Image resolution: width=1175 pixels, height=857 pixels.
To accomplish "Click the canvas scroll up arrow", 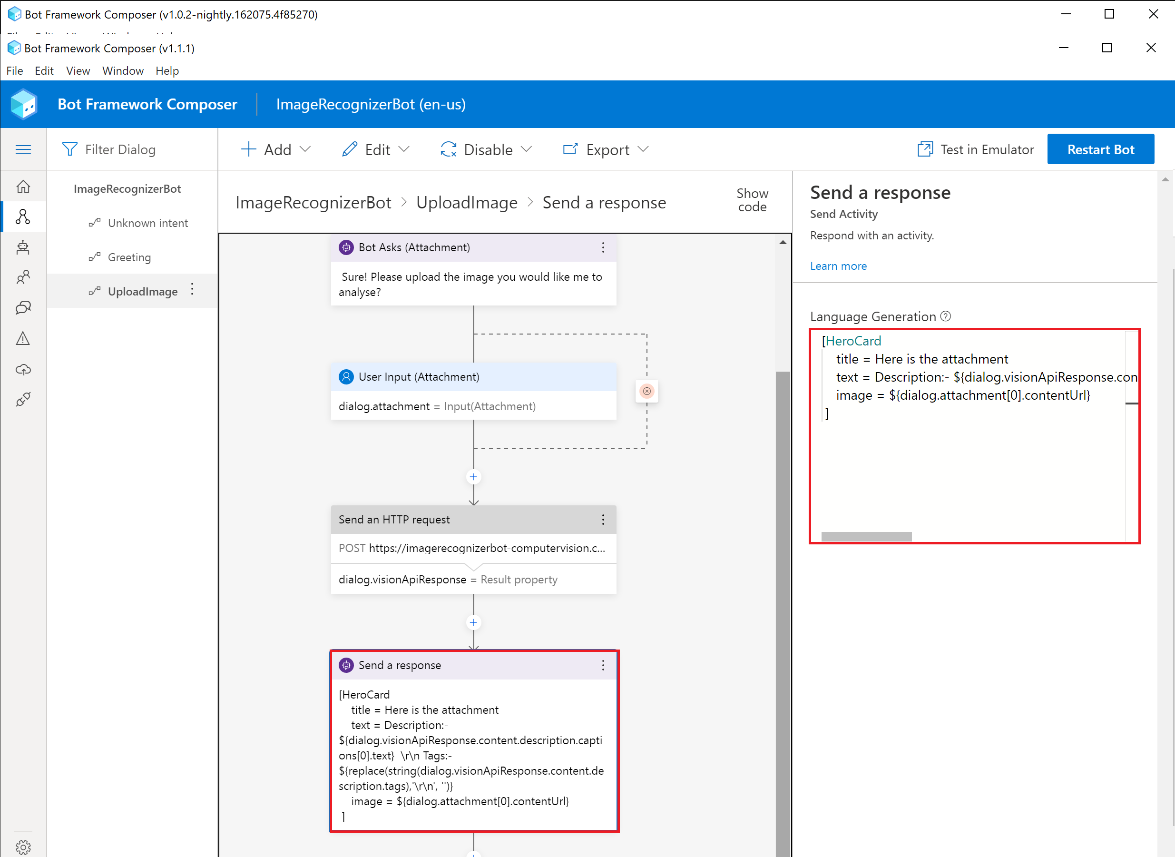I will 783,242.
